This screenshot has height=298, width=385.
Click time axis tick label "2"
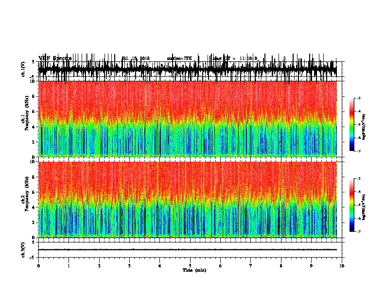click(99, 266)
